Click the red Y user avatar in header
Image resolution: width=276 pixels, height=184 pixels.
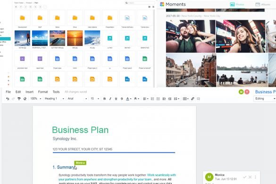point(247,92)
